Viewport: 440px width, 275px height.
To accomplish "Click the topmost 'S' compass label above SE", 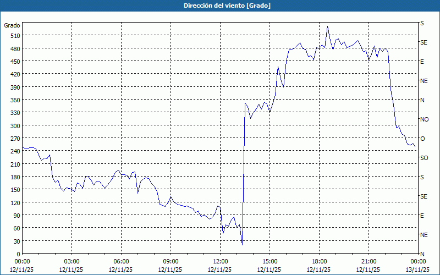I will 422,23.
